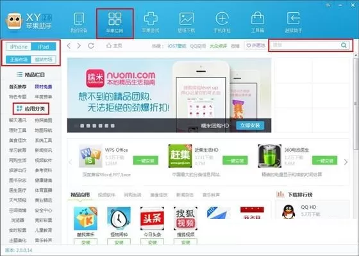
Task: Click 安装 button under 今日头条
Action: tap(153, 242)
